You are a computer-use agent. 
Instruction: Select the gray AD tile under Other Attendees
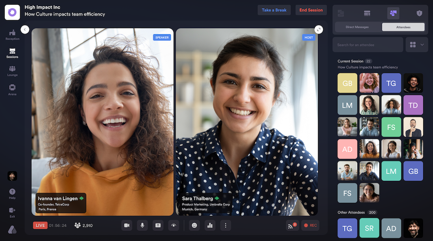click(391, 228)
